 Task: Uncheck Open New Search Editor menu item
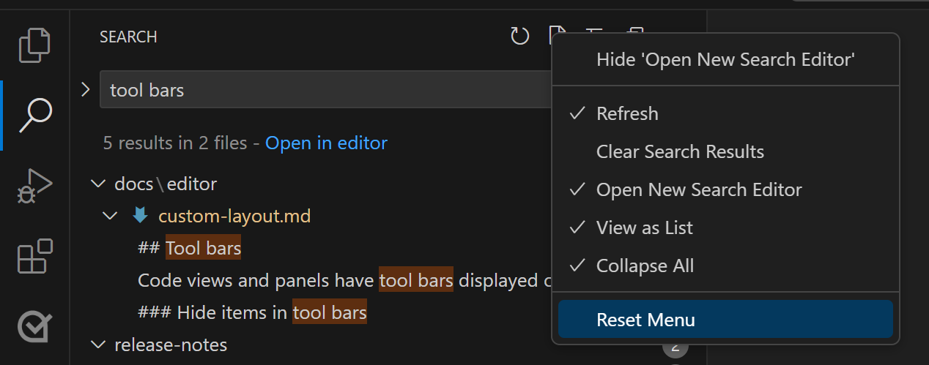click(x=698, y=189)
